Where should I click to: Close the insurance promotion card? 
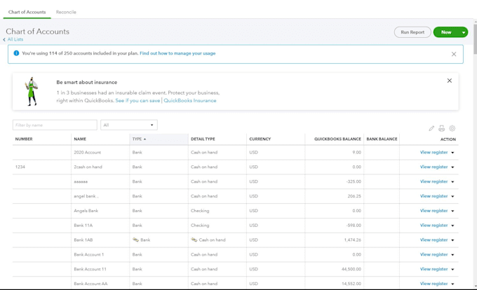(x=450, y=81)
